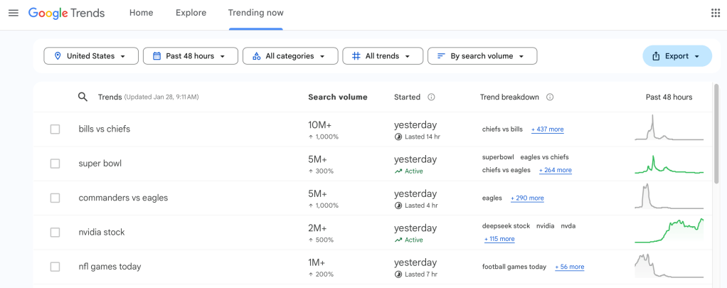
Task: Expand the Past 48 hours dropdown
Action: click(189, 56)
